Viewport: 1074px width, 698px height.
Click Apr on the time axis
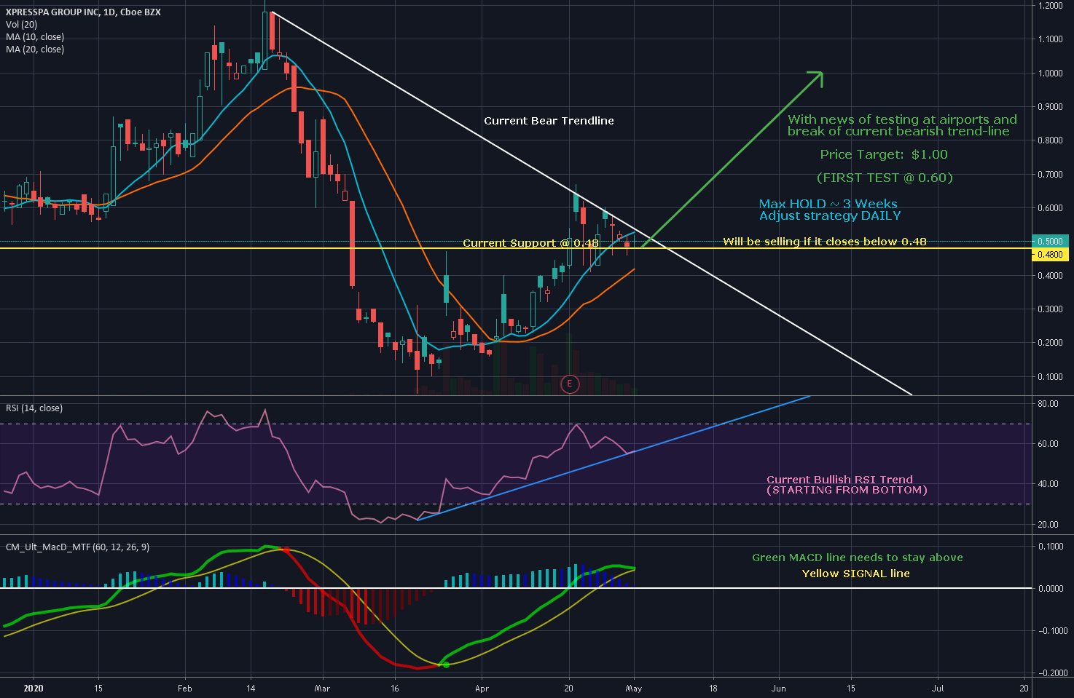coord(481,688)
